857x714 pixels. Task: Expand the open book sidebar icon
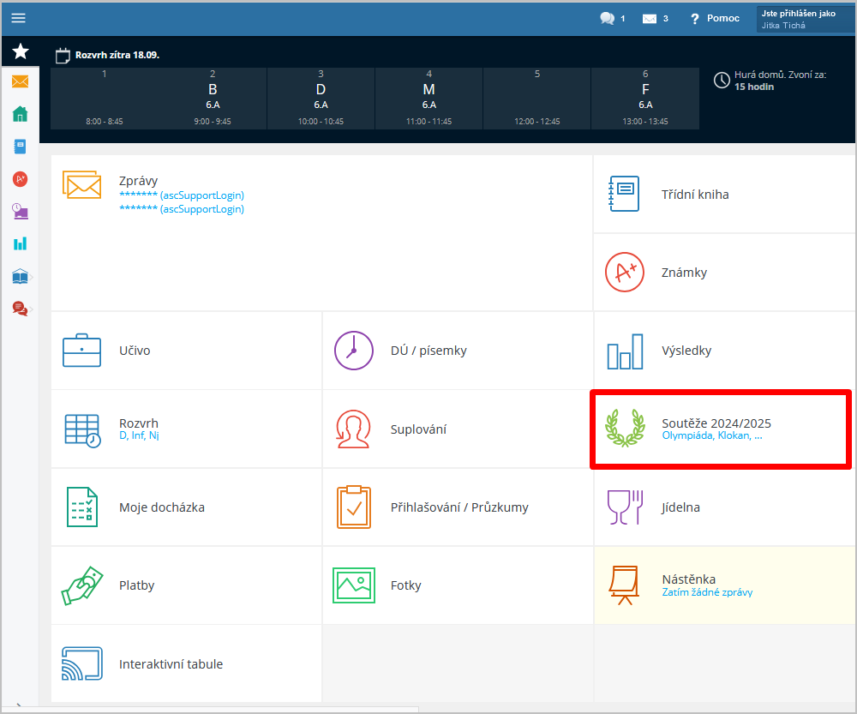(21, 276)
